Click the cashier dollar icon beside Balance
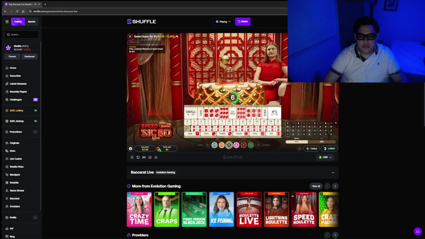425x239 pixels. (130, 149)
